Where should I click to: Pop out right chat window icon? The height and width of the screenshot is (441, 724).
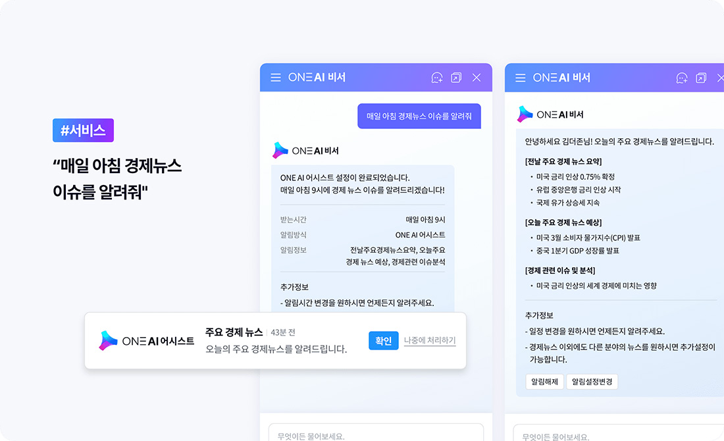[701, 78]
